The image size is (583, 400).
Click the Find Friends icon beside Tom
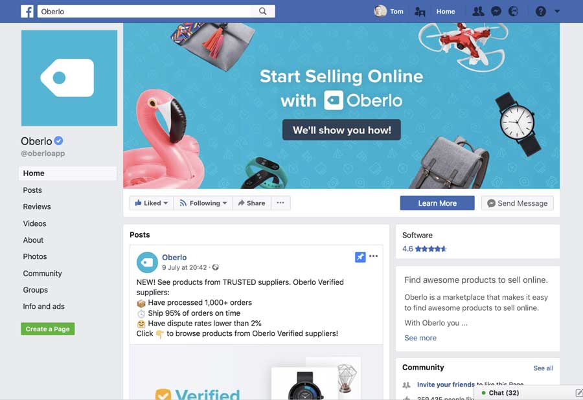pyautogui.click(x=420, y=12)
